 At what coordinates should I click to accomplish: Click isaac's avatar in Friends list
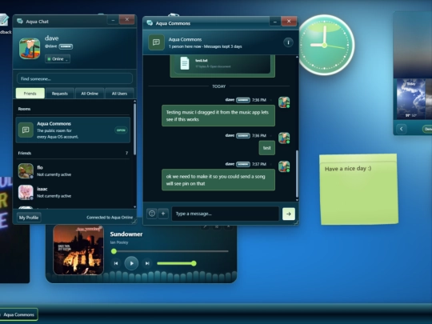click(26, 192)
